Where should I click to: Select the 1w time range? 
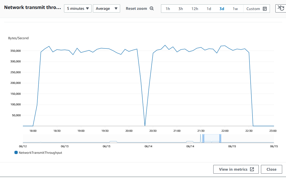pos(235,9)
